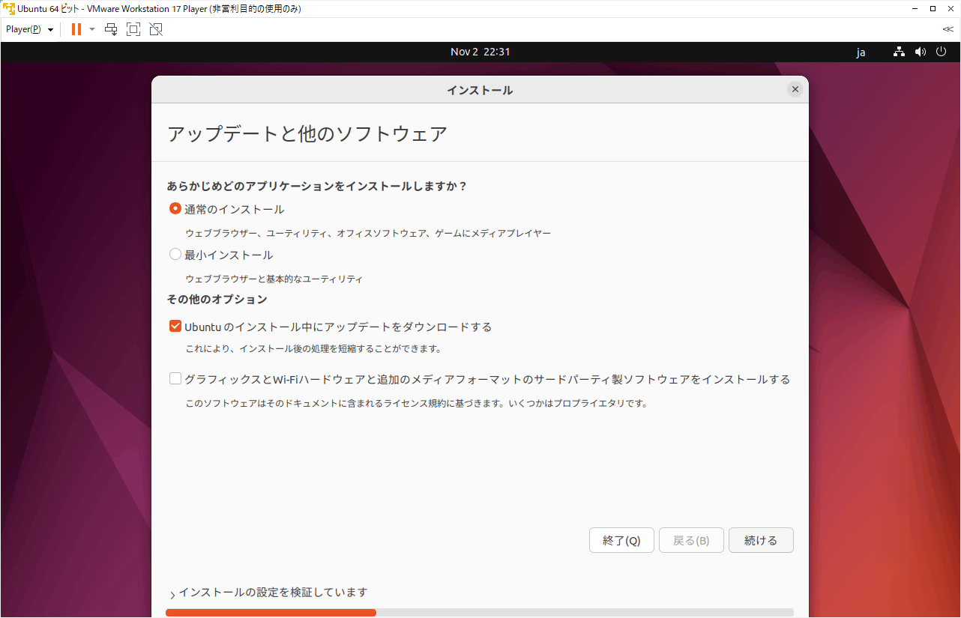
Task: Open the dropdown arrow beside the pause icon
Action: (x=92, y=29)
